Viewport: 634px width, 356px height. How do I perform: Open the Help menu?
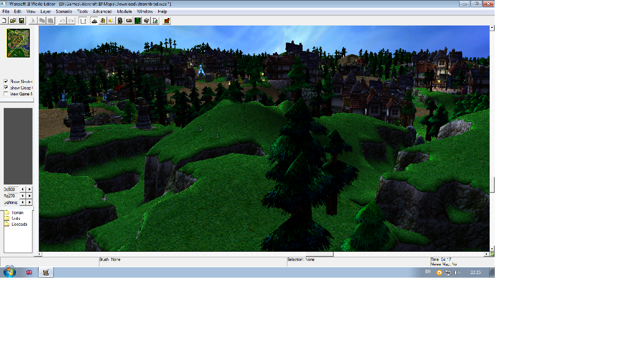pos(162,12)
